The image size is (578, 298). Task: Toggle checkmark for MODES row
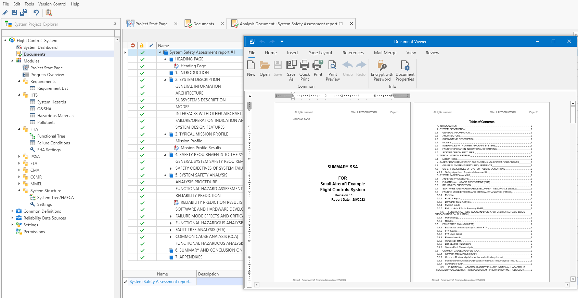click(142, 107)
